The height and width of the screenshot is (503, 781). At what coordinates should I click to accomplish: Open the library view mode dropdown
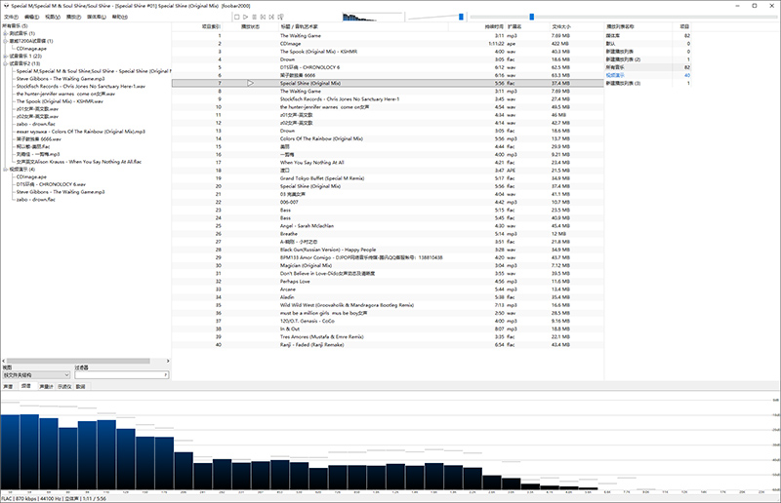click(36, 374)
